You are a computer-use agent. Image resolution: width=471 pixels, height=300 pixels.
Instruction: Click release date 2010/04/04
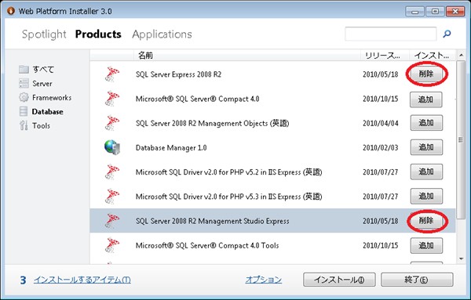tap(380, 123)
